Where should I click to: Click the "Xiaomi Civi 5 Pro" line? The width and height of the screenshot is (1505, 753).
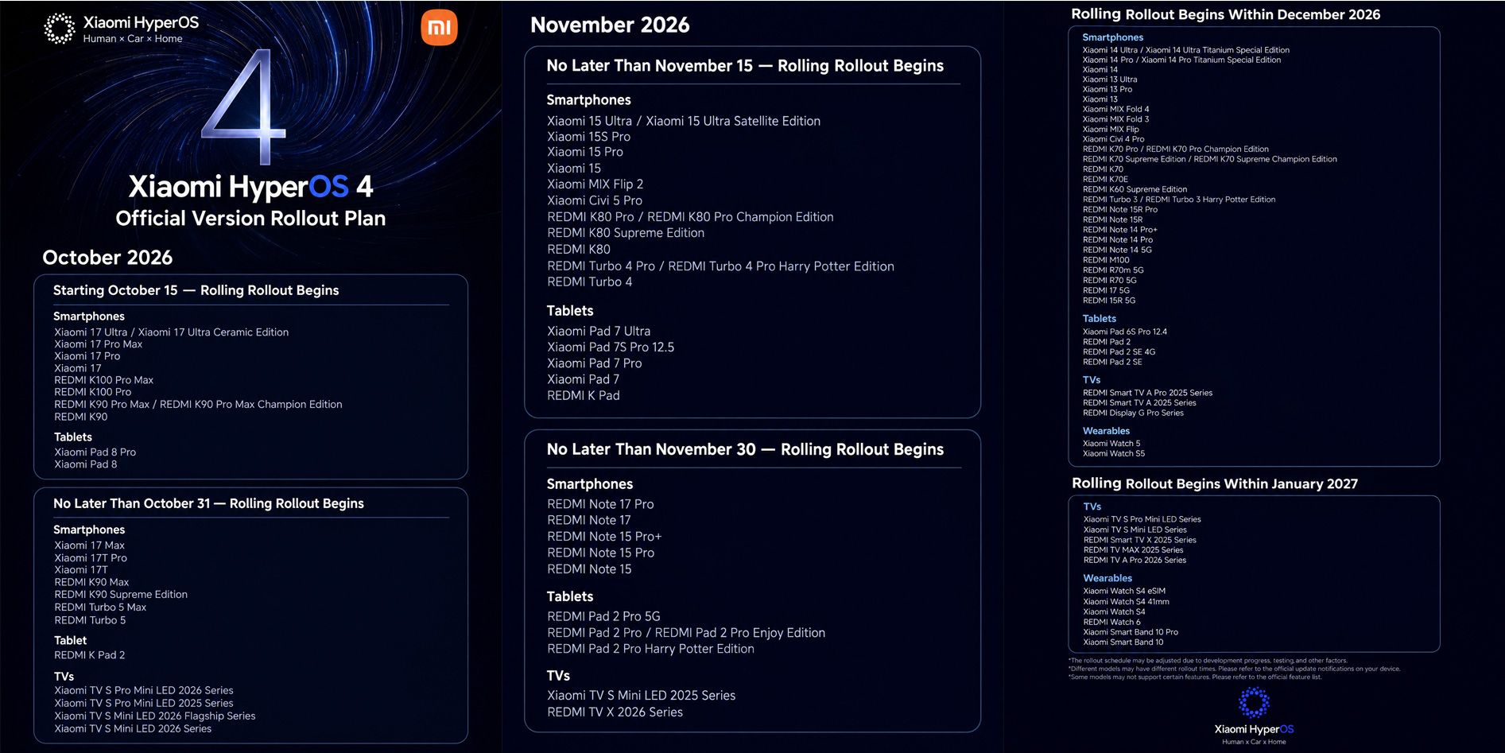(x=595, y=200)
